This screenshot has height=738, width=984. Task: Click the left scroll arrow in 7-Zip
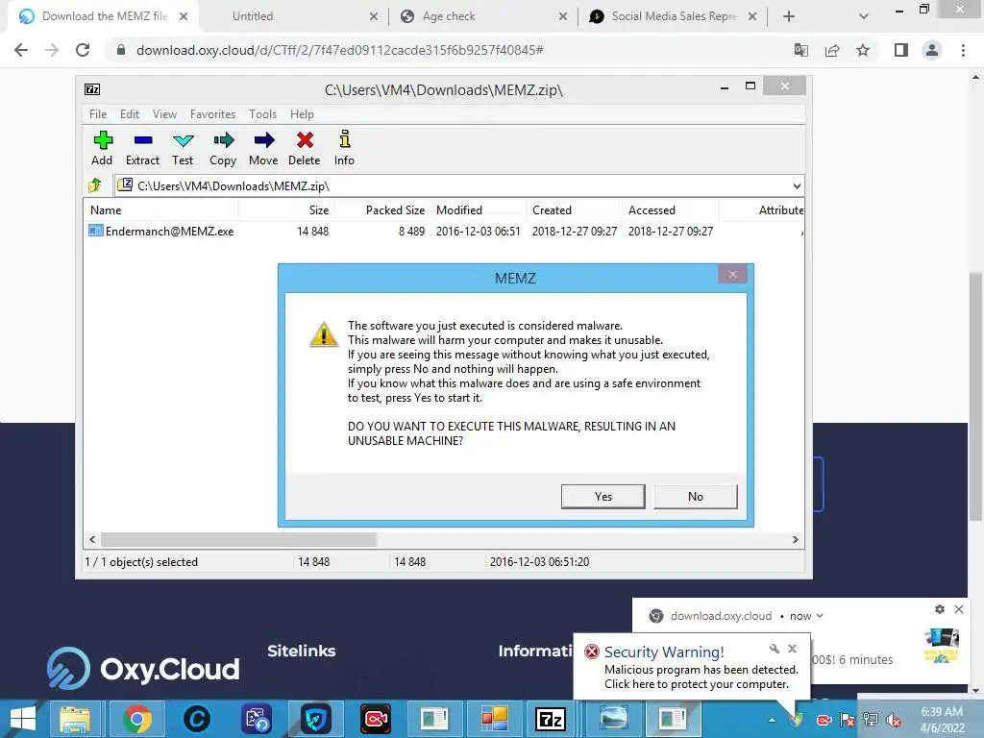click(92, 539)
